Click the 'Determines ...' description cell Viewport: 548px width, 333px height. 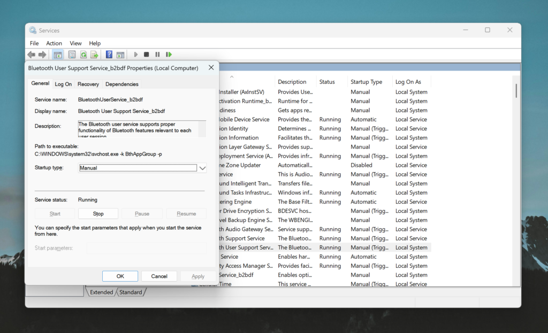295,128
